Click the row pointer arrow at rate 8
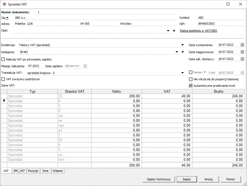This screenshot has height=186, width=247. (x=4, y=101)
